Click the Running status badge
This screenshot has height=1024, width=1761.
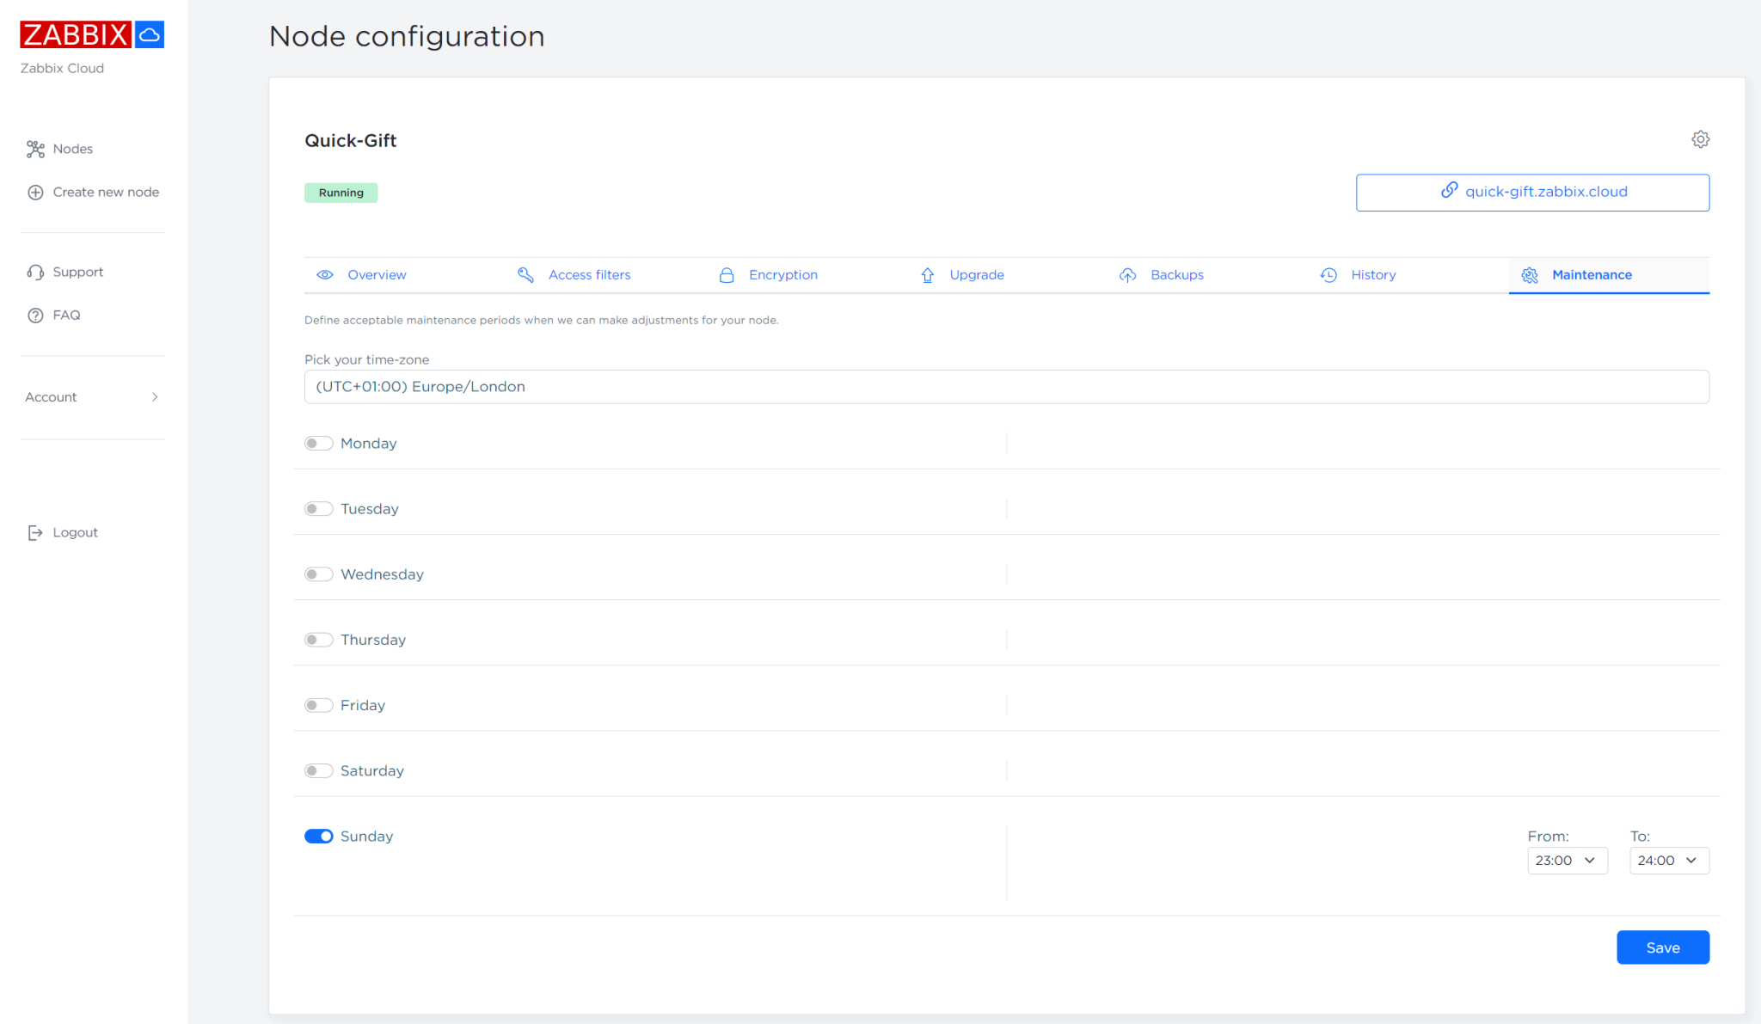[341, 192]
